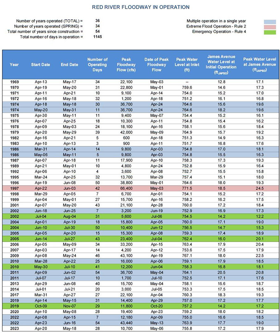The image size is (280, 335).
Task: Select the Year column header
Action: pos(14,65)
